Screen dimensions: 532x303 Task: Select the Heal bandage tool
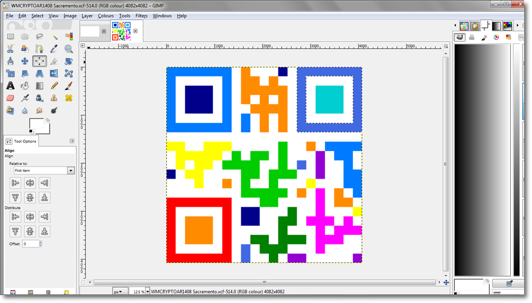tap(68, 98)
